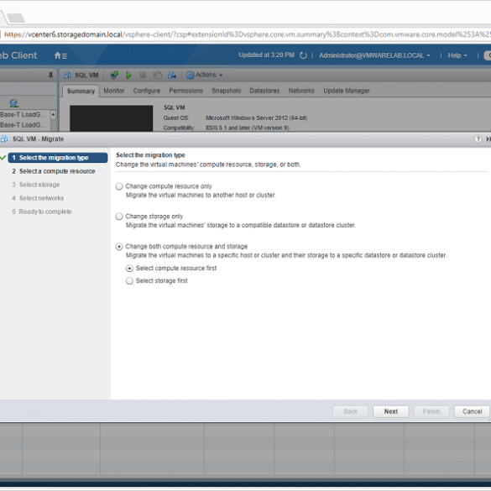Click the Actions gear icon
Screen dimensions: 491x491
190,76
